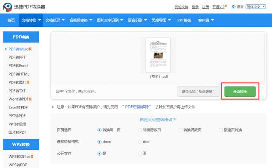Image resolution: width=272 pixels, height=168 pixels.
Task: Click the 注册 link
Action: point(205,7)
